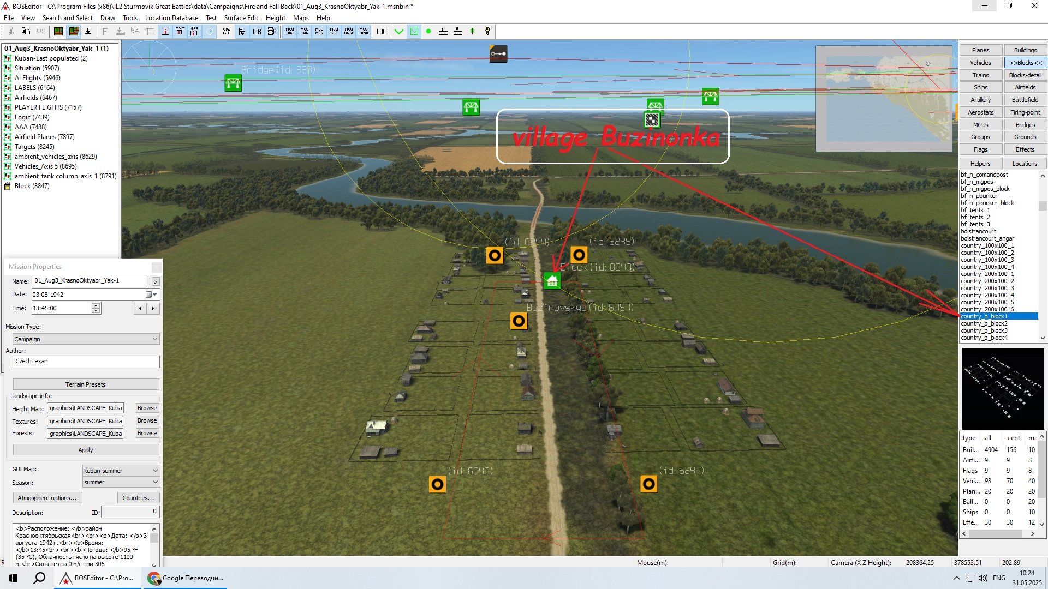Click the OBJ FILT object filter icon
This screenshot has width=1048, height=589.
point(227,32)
